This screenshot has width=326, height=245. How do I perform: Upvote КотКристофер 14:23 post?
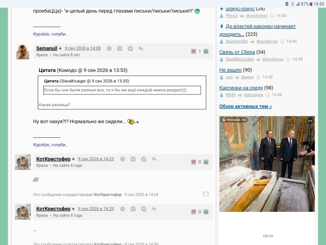coord(206,162)
